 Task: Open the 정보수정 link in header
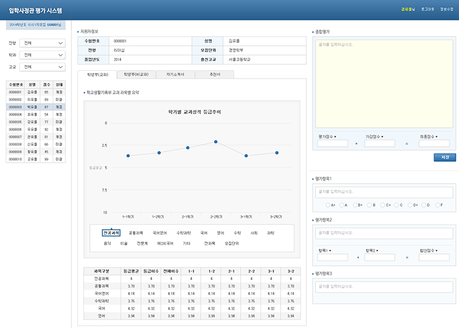click(447, 9)
